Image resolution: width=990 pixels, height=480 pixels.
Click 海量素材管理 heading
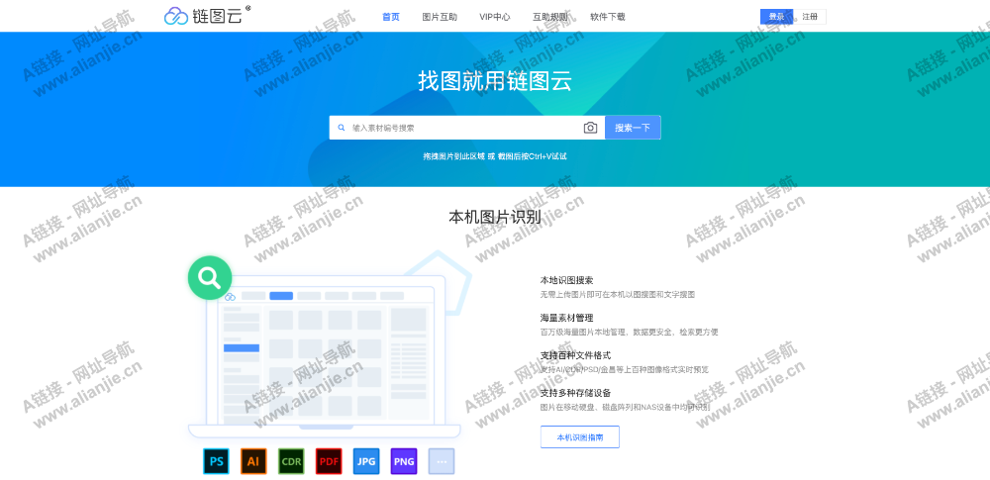click(566, 318)
